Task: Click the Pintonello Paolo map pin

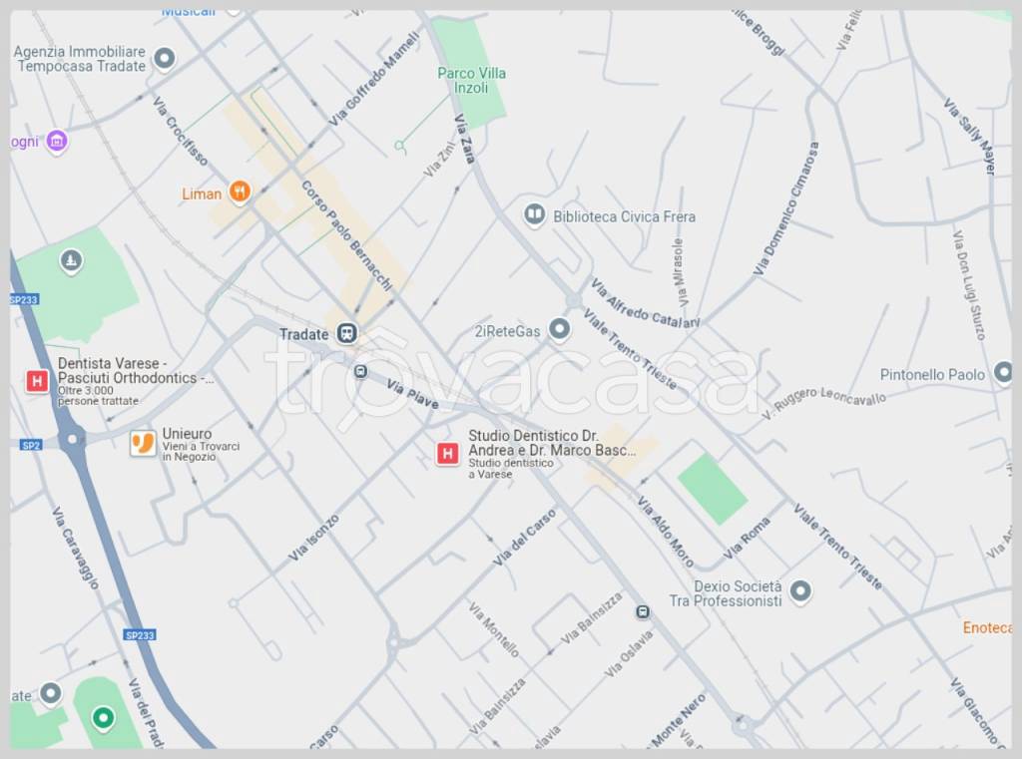Action: [1002, 373]
